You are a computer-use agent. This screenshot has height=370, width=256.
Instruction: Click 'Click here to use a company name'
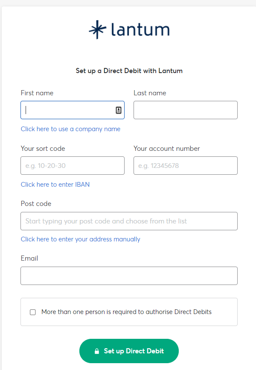coord(70,129)
